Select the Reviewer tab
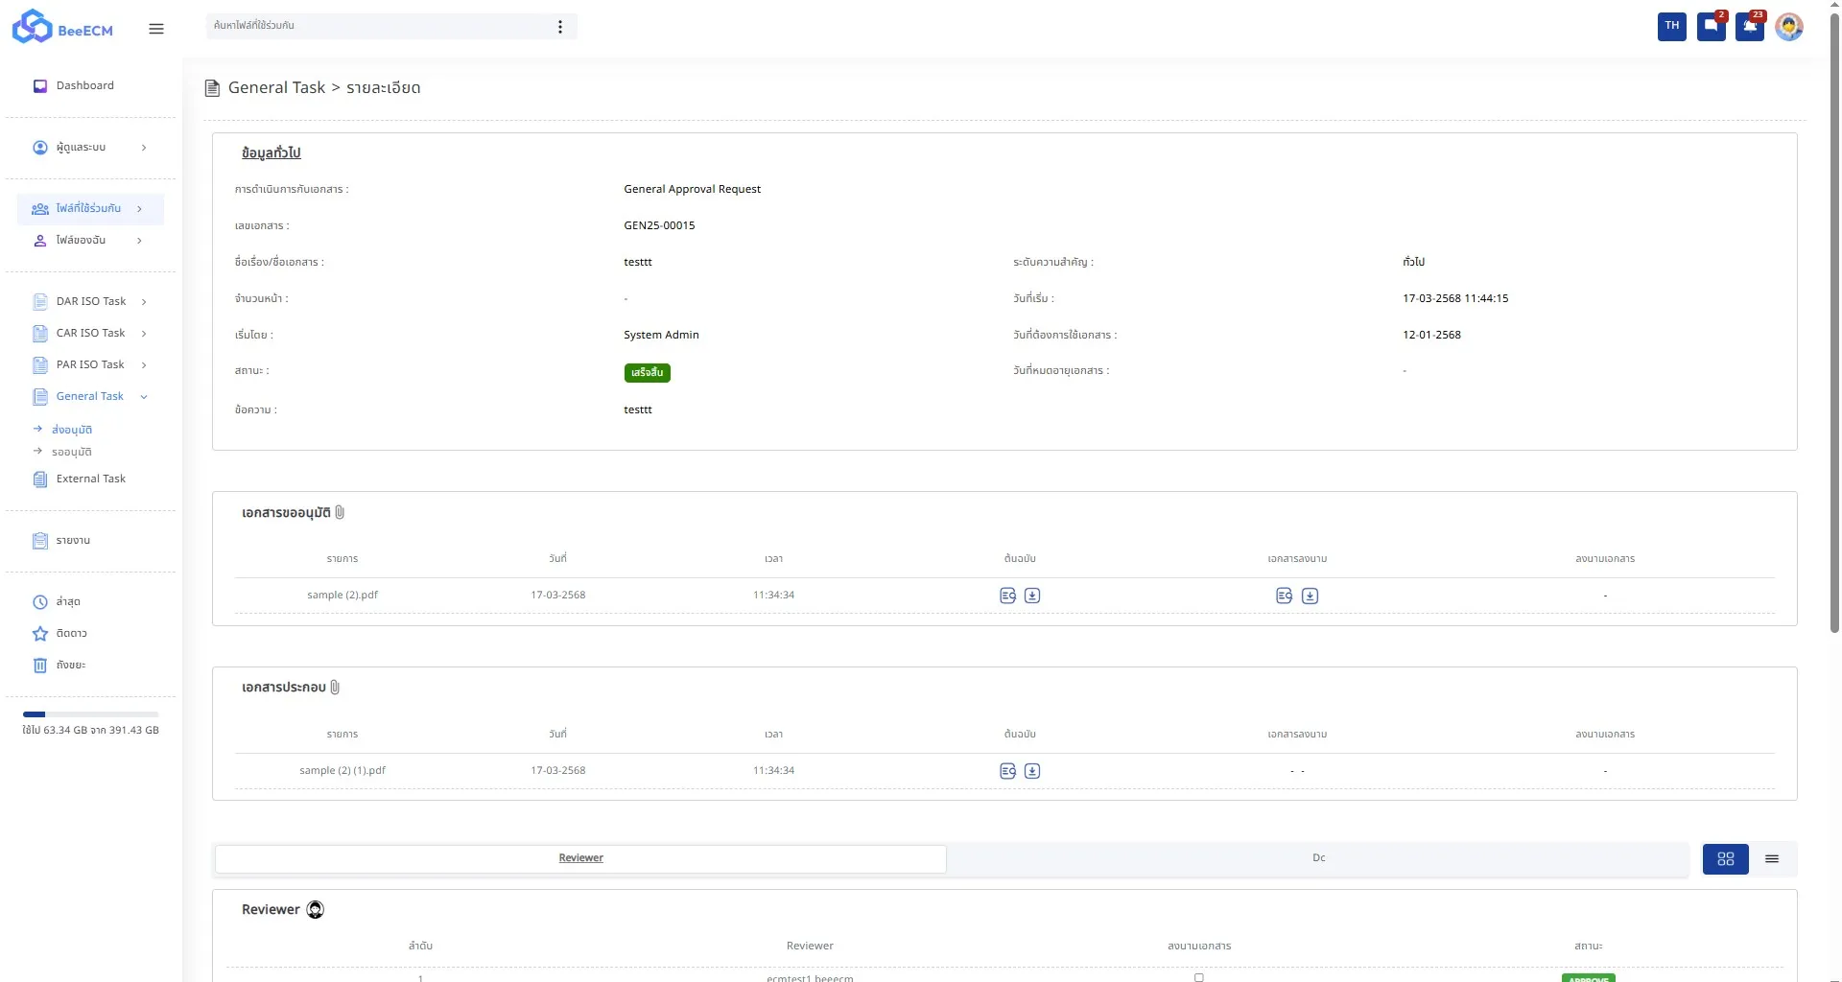Screen dimensions: 1842x982 coord(580,858)
